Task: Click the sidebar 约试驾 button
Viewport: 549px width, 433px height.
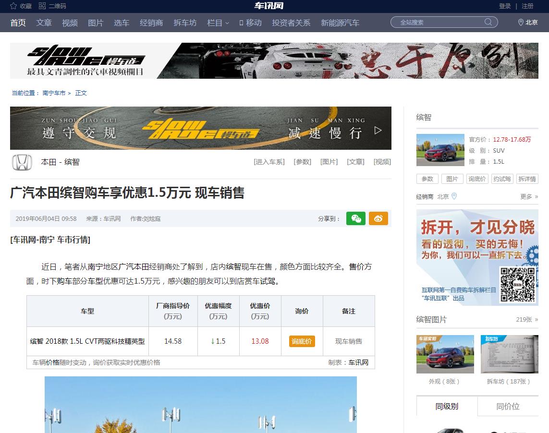Action: click(x=502, y=179)
